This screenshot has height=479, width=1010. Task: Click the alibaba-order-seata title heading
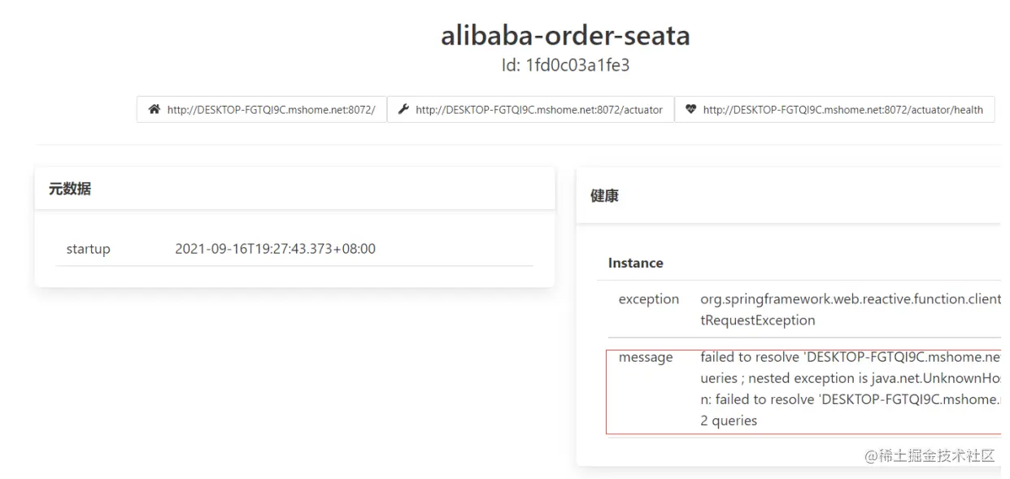click(x=565, y=36)
